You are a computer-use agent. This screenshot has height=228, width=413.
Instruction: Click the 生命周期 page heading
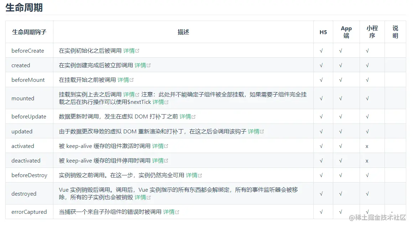(24, 7)
